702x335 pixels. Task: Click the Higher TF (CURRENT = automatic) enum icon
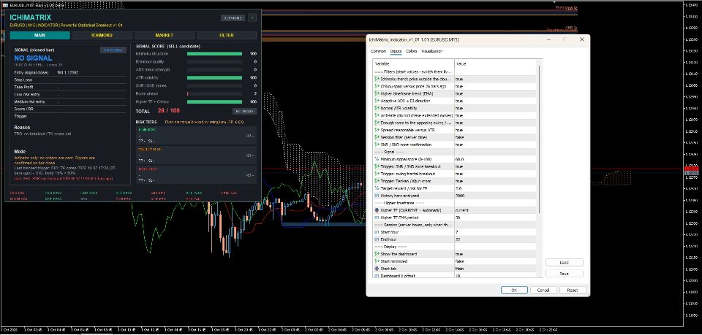click(377, 210)
